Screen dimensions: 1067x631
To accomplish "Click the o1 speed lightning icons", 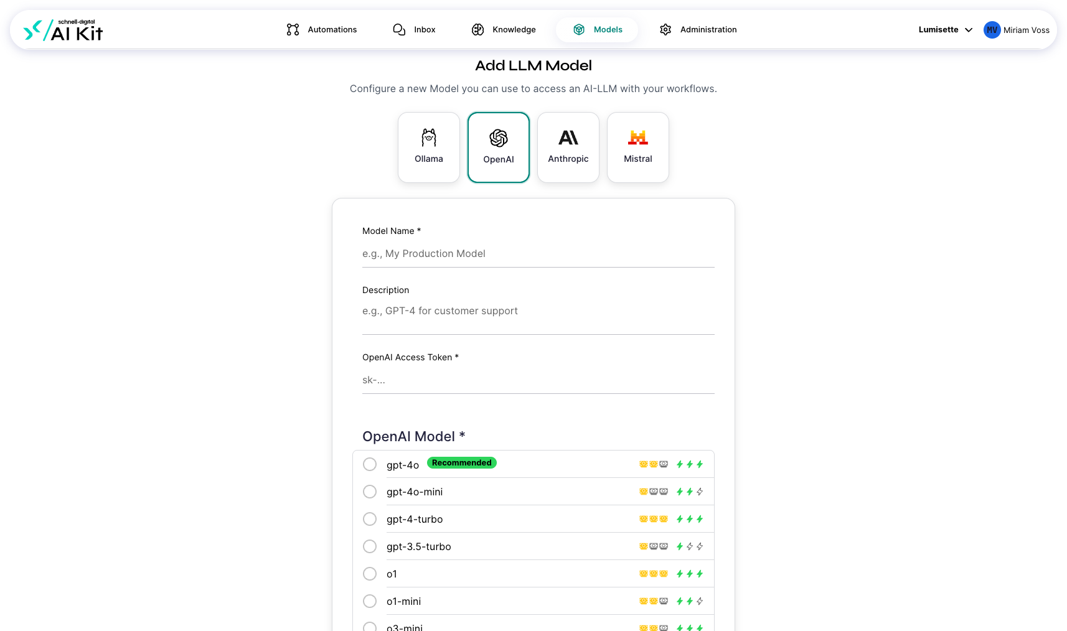I will [x=690, y=574].
